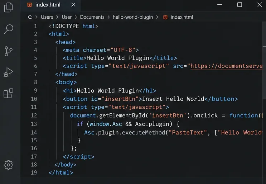The height and width of the screenshot is (184, 266).
Task: Expand breadcrumb chevron after Users
Action: [x=57, y=17]
